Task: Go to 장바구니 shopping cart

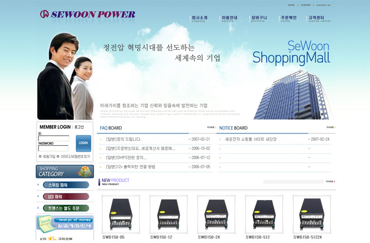Action: click(259, 19)
